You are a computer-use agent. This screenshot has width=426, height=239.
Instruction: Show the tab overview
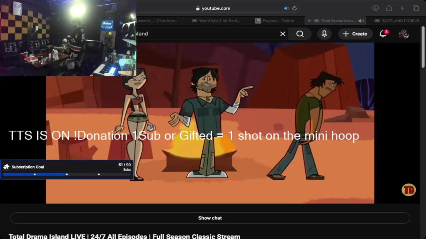[x=416, y=8]
